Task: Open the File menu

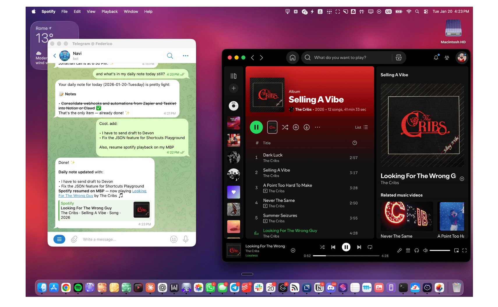Action: (64, 12)
